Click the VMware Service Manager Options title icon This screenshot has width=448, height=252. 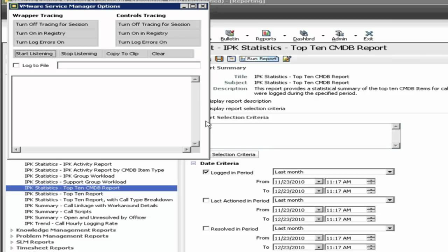point(14,6)
